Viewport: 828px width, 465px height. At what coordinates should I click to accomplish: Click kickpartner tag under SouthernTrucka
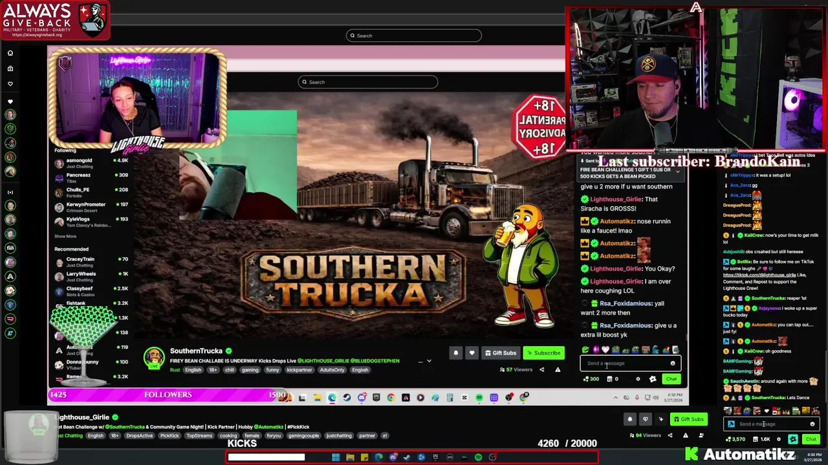tap(300, 370)
